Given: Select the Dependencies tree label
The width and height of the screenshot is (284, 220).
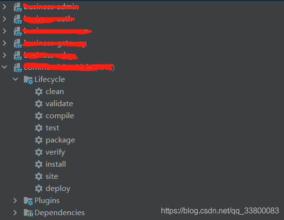Looking at the screenshot, I should point(60,213).
